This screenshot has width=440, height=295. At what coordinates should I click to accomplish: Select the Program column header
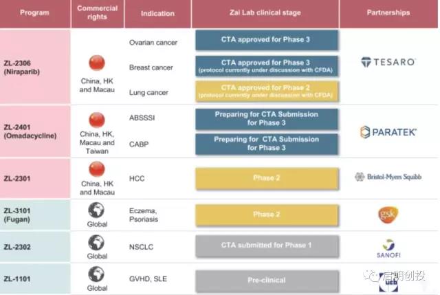click(x=35, y=13)
